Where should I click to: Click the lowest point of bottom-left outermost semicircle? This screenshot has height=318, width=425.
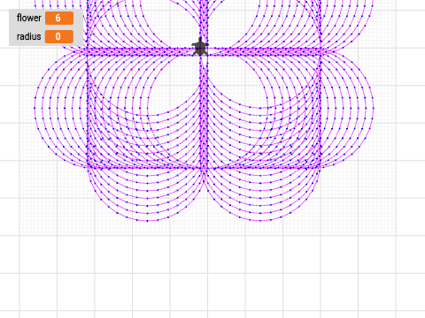(147, 221)
